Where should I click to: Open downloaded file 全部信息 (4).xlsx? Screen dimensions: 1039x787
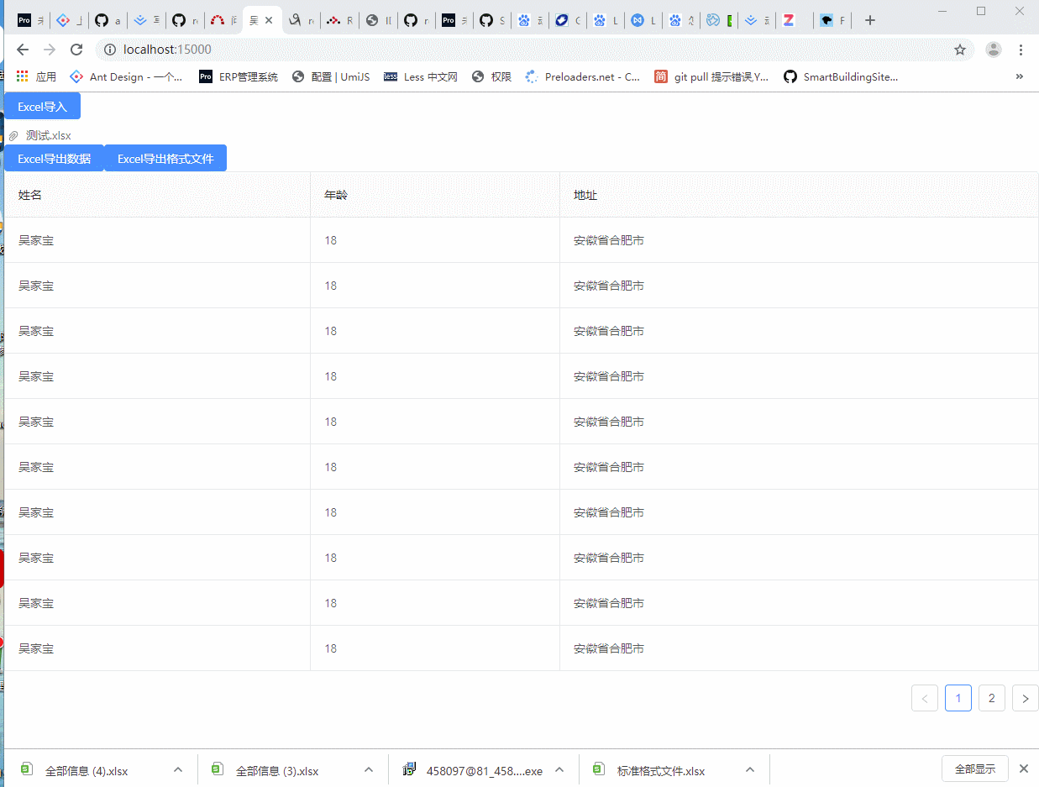pos(86,770)
